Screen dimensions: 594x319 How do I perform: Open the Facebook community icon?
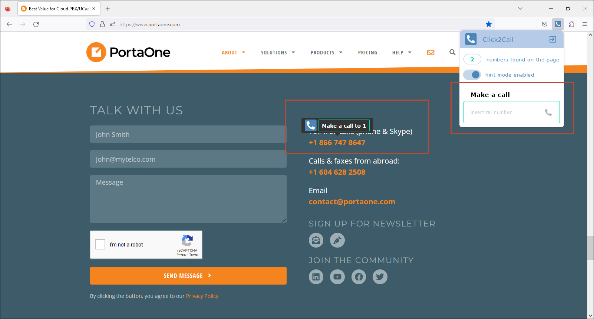pos(359,277)
